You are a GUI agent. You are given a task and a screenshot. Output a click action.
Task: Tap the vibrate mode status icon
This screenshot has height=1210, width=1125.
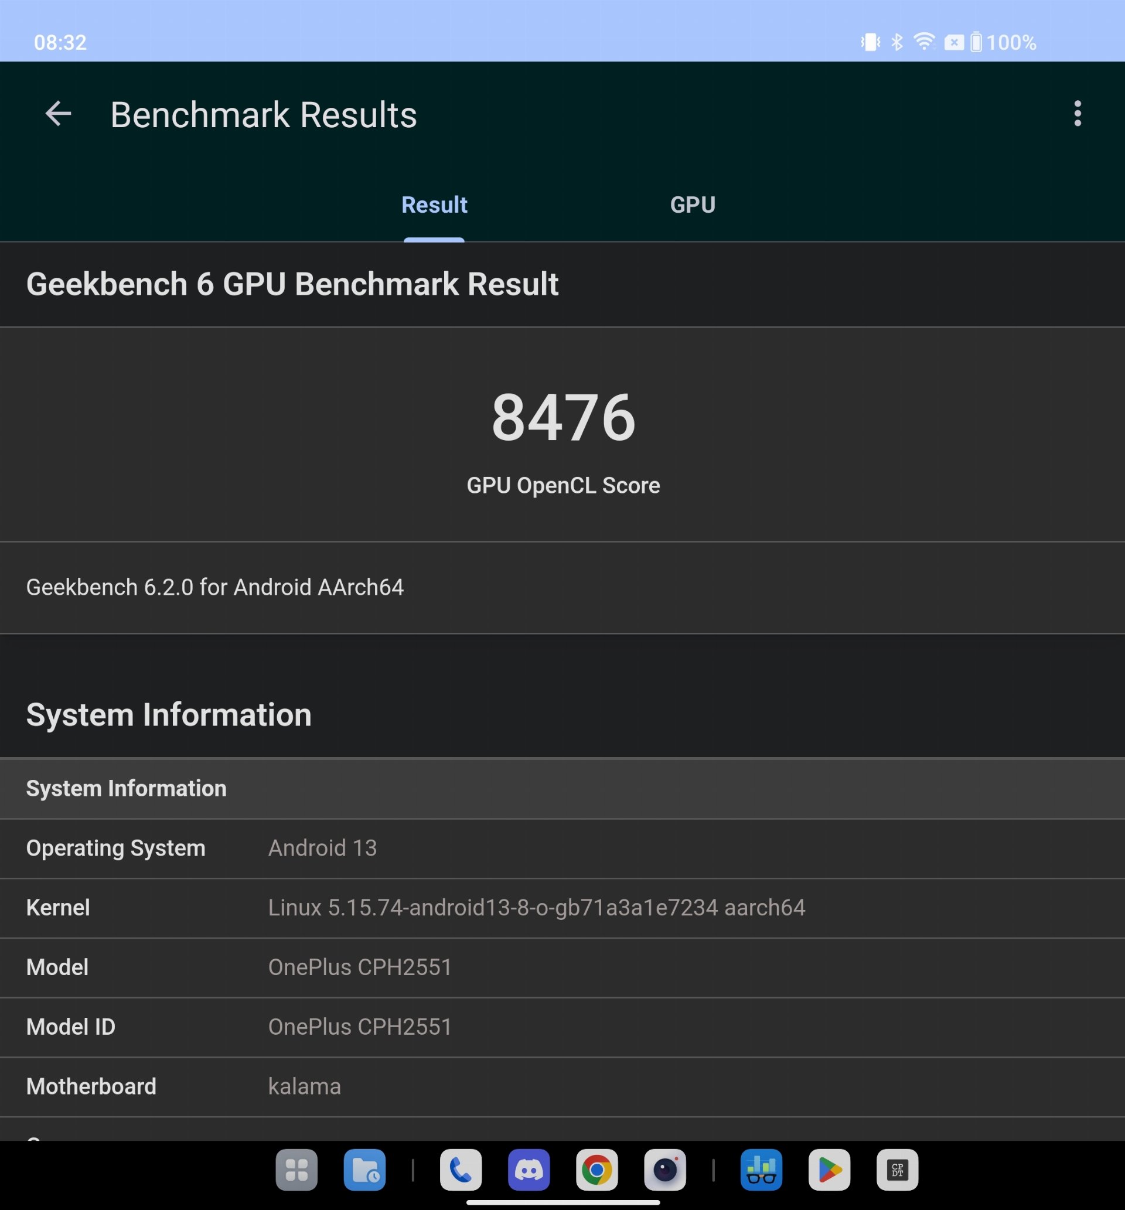(x=871, y=42)
